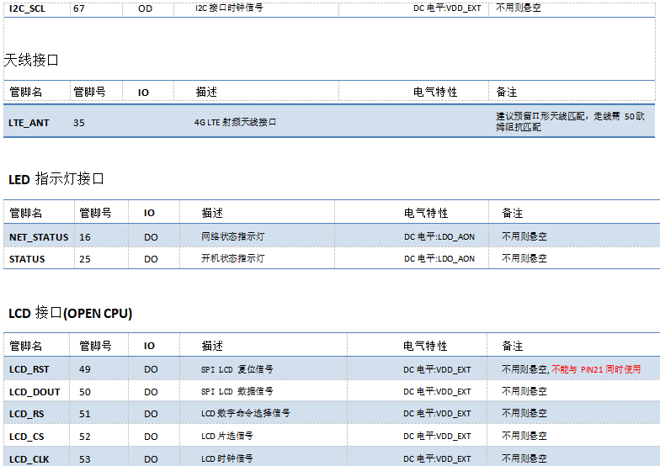Click the LCD_DOUT pin name cell
This screenshot has height=466, width=660.
35,392
